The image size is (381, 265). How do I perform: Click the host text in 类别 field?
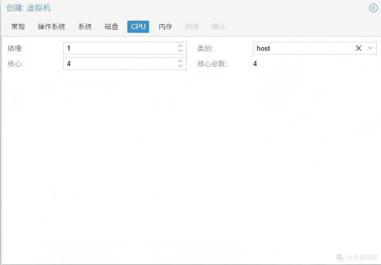click(x=264, y=48)
